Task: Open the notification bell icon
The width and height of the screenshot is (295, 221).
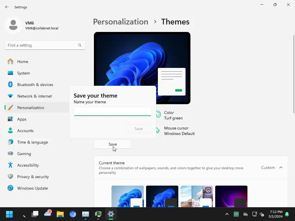Action: click(287, 214)
